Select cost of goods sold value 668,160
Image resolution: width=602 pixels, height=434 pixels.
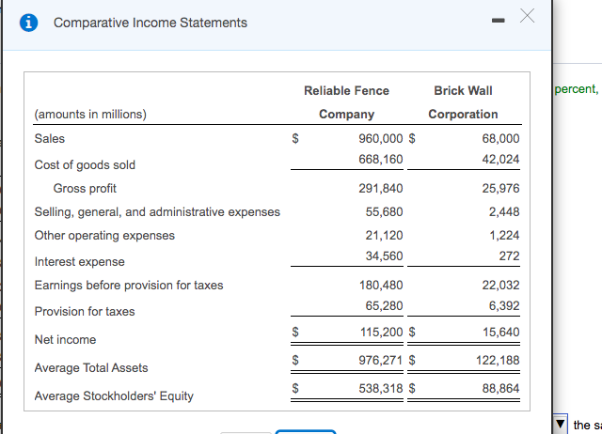pos(380,159)
